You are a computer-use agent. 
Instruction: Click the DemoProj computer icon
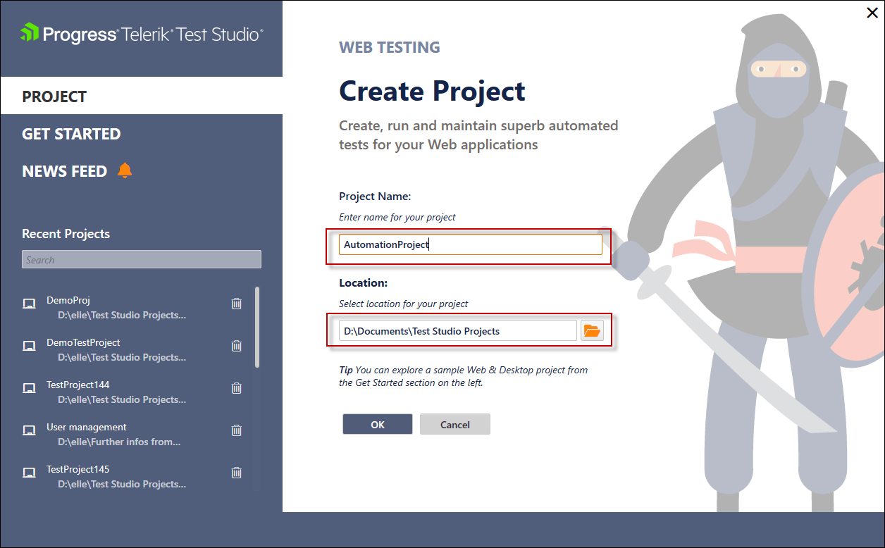click(x=29, y=304)
